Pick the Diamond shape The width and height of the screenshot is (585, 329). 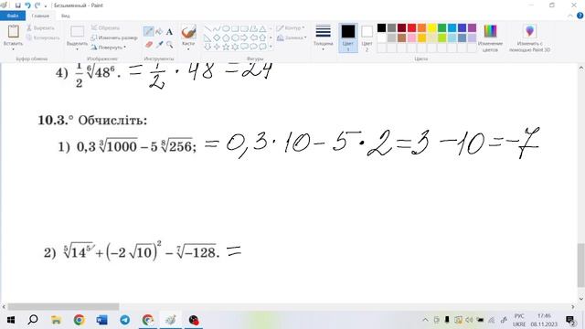[x=217, y=37]
